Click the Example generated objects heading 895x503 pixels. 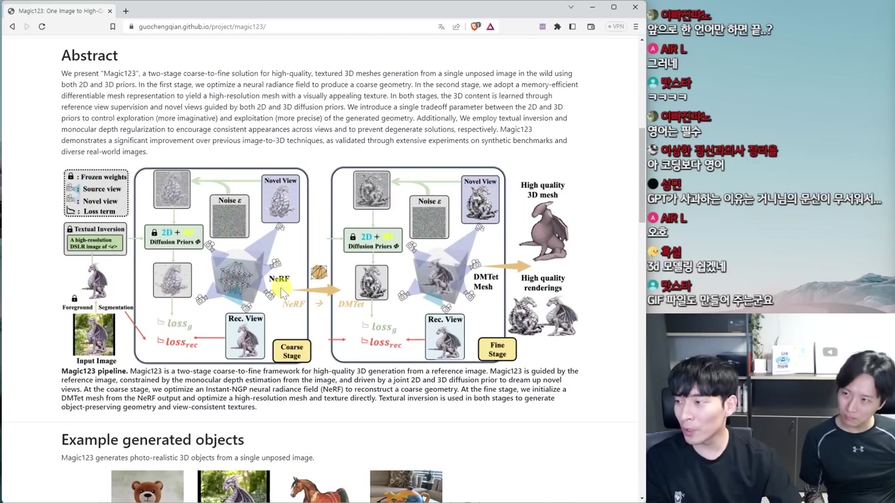click(x=152, y=440)
